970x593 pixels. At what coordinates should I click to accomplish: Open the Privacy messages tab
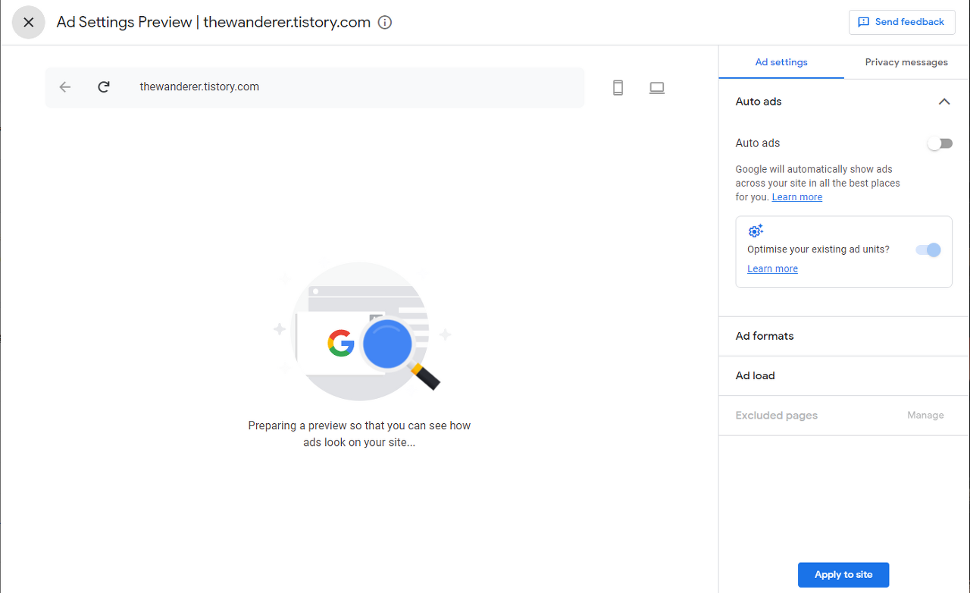coord(906,62)
